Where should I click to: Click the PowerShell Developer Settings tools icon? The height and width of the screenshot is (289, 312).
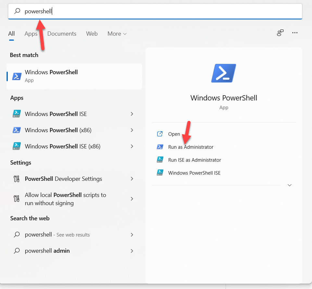(x=17, y=179)
